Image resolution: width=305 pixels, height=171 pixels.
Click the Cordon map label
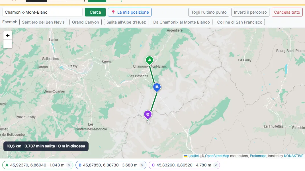[42, 67]
